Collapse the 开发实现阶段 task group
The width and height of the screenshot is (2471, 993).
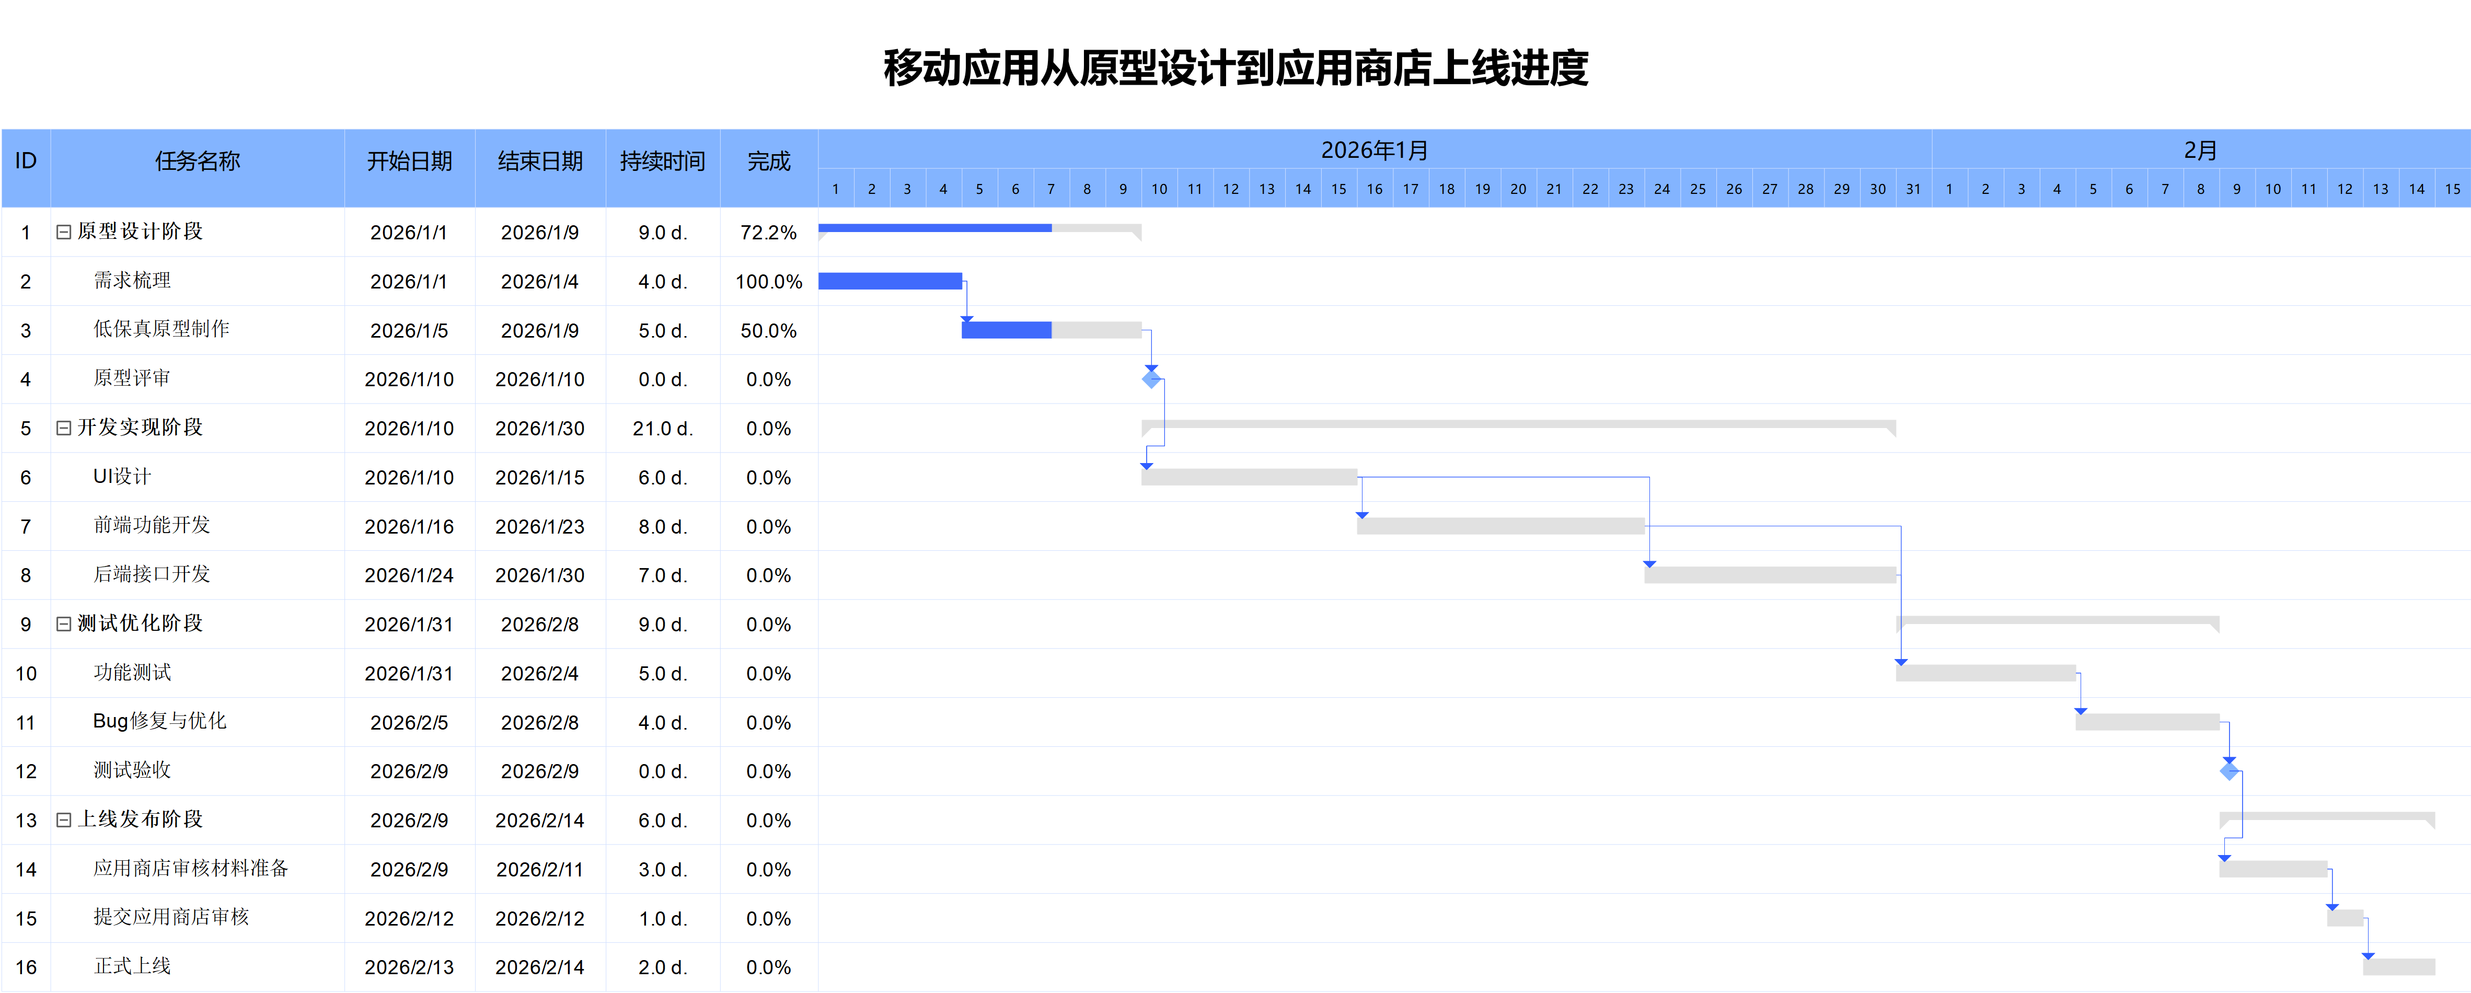pyautogui.click(x=63, y=428)
